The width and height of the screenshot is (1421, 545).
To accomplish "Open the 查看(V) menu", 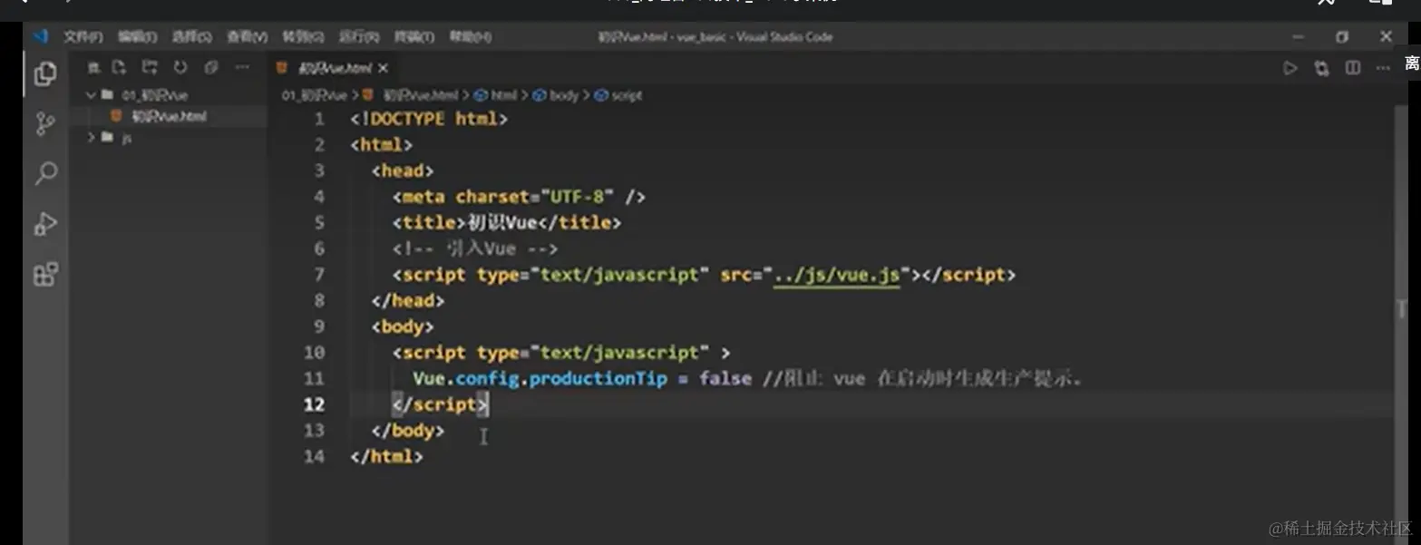I will point(248,37).
